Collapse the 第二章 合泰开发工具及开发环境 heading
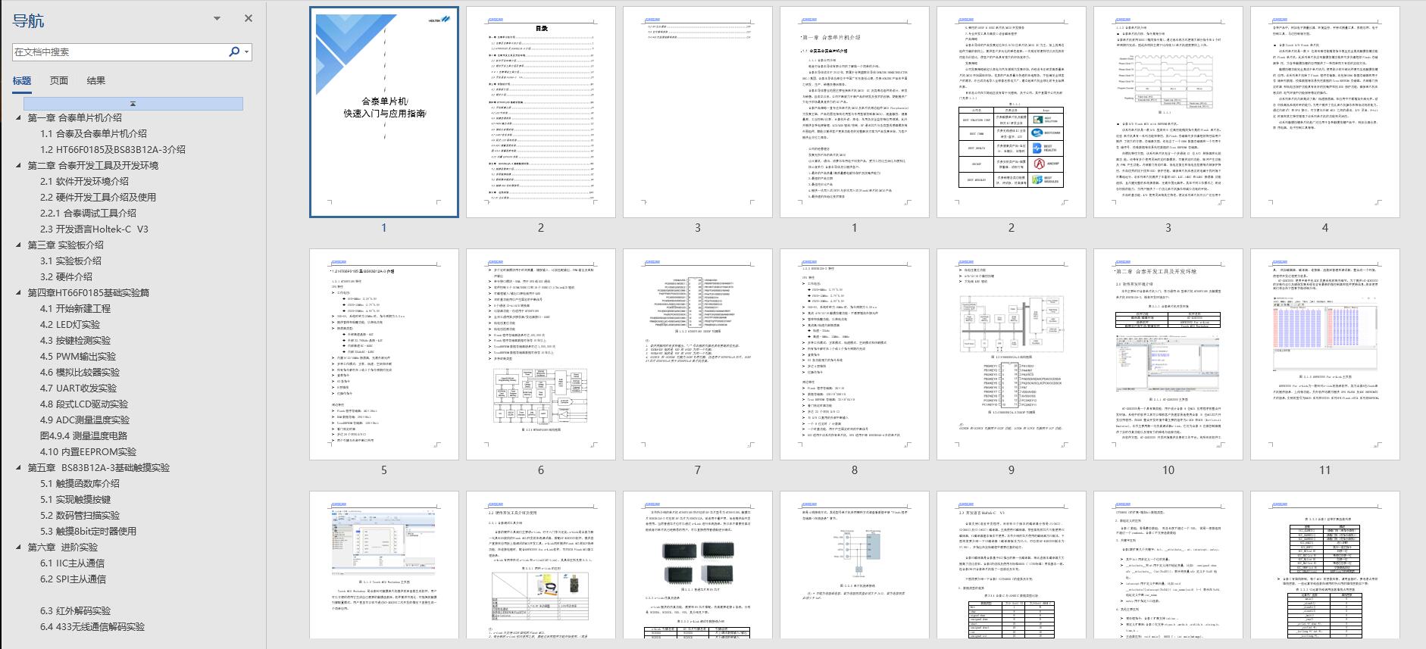This screenshot has height=649, width=1426. [19, 165]
